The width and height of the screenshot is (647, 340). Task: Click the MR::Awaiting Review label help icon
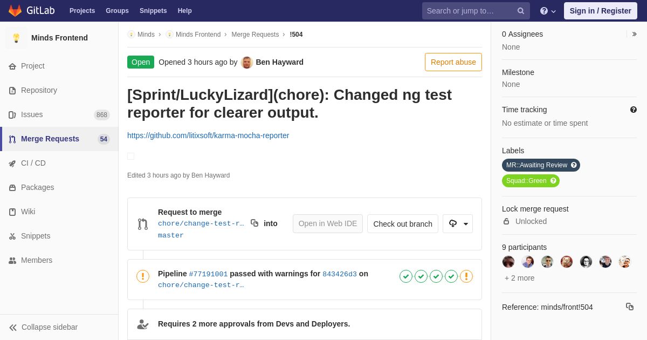pos(574,165)
